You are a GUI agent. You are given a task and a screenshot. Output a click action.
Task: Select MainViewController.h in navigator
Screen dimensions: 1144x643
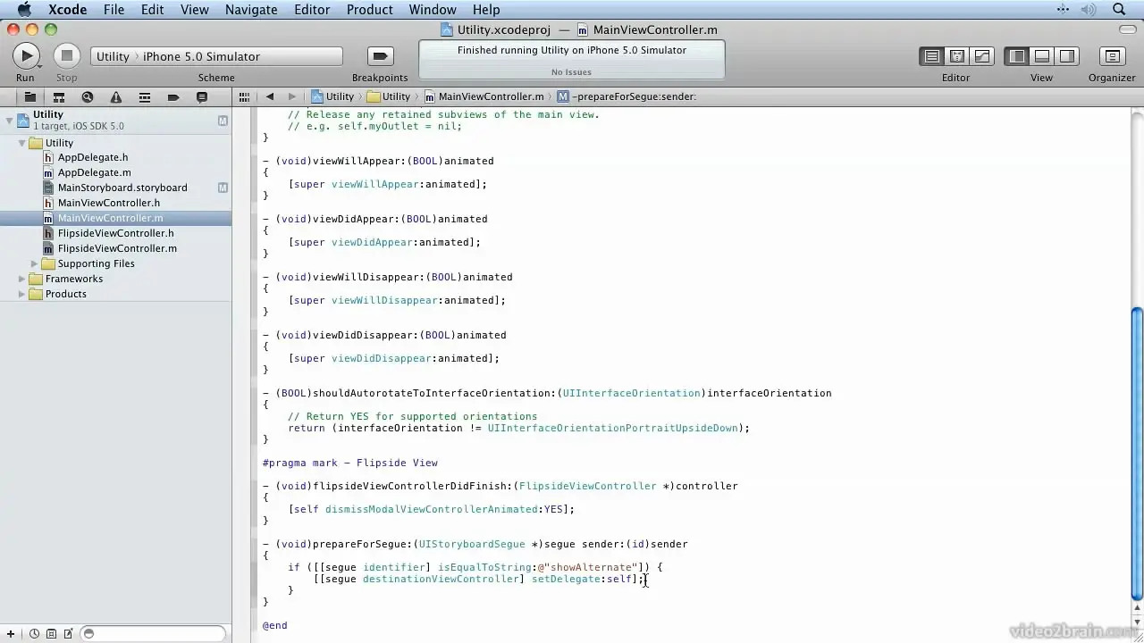[109, 203]
